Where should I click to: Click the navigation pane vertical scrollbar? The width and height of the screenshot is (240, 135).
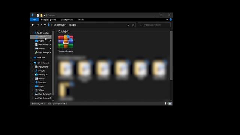point(53,63)
